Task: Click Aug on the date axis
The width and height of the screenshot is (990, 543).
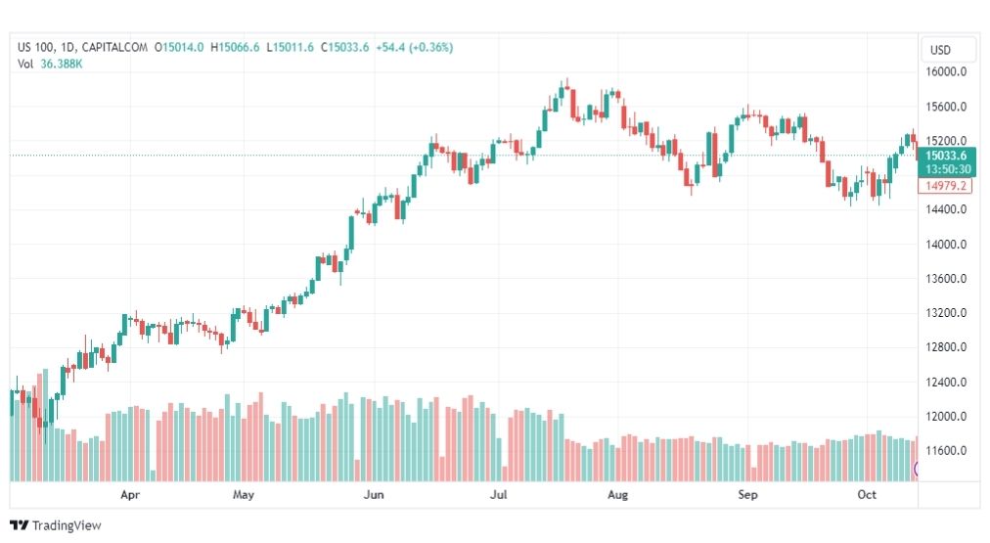Action: point(617,495)
